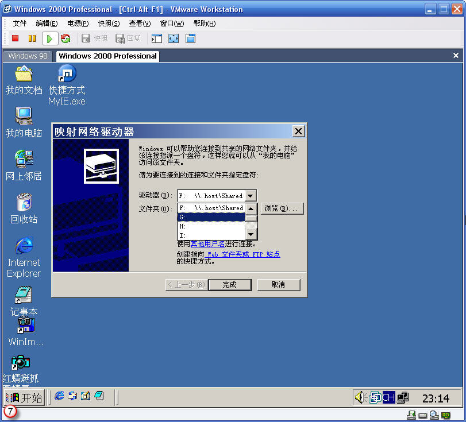
Task: Open the 编辑(E) menu
Action: pyautogui.click(x=47, y=24)
